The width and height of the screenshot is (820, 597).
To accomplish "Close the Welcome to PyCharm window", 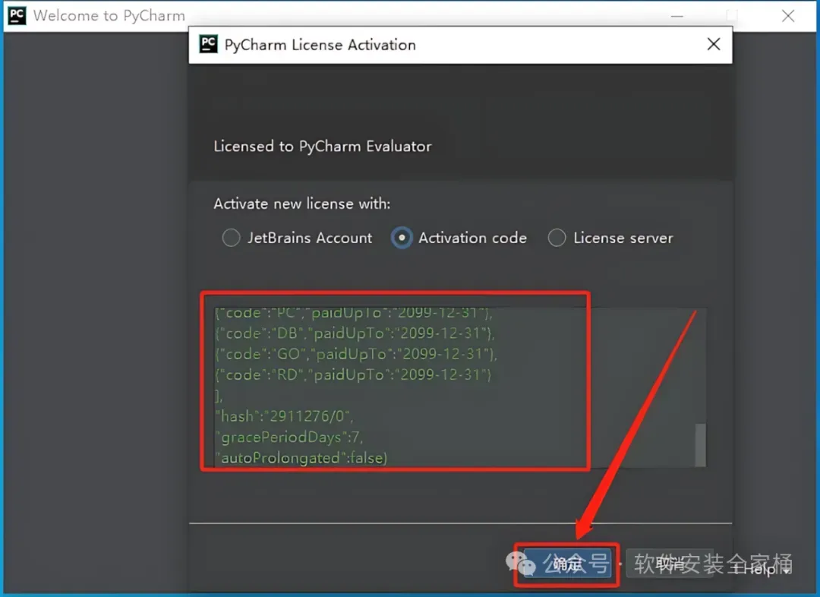I will click(788, 16).
